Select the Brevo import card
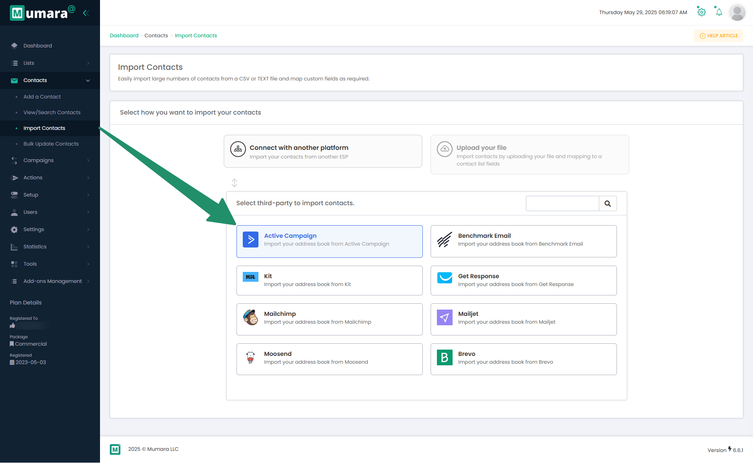 coord(524,359)
